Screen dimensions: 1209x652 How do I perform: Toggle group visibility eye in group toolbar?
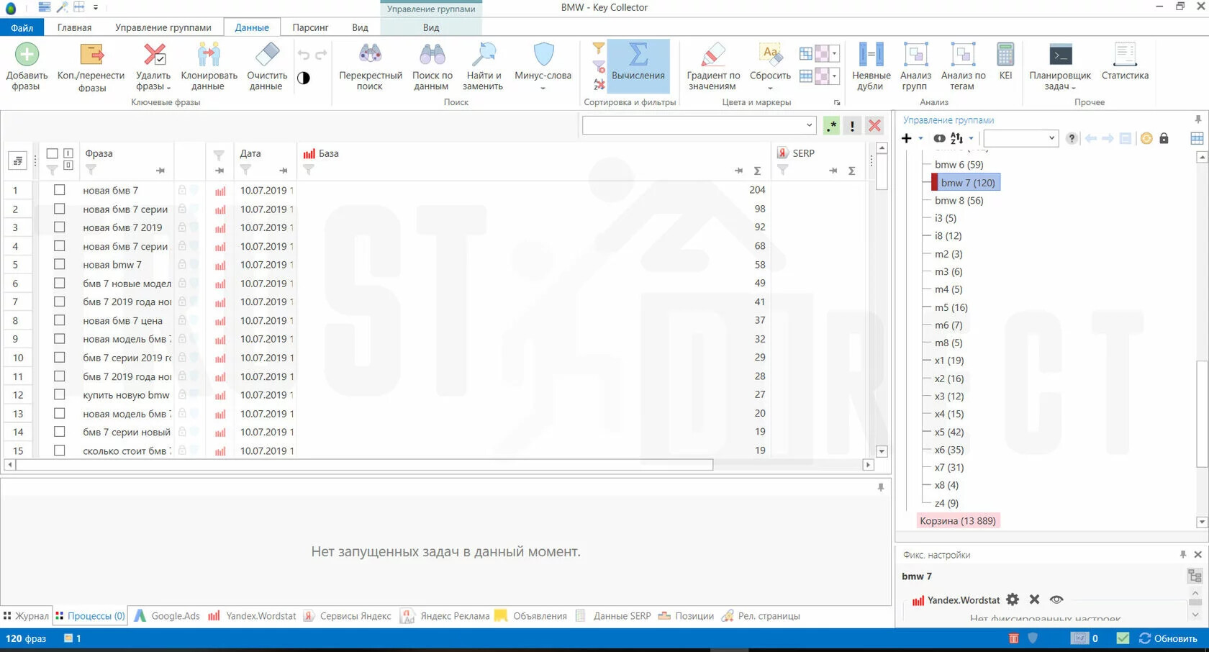[x=939, y=138]
